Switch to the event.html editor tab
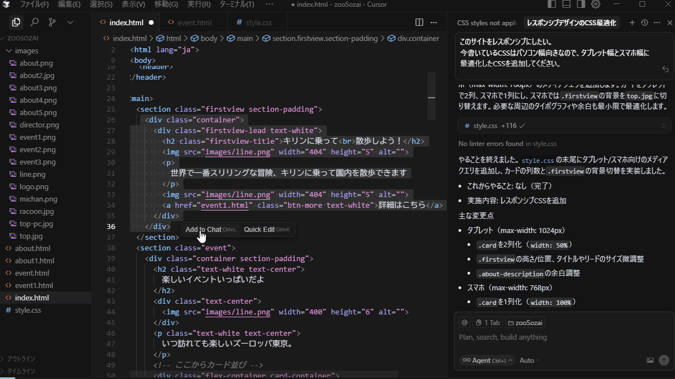Screen dimensions: 675x379 (x=194, y=22)
